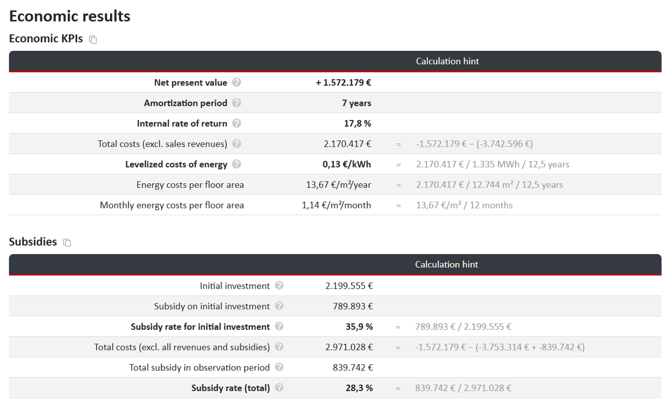
Task: Click Energy costs per floor area label
Action: [x=190, y=185]
